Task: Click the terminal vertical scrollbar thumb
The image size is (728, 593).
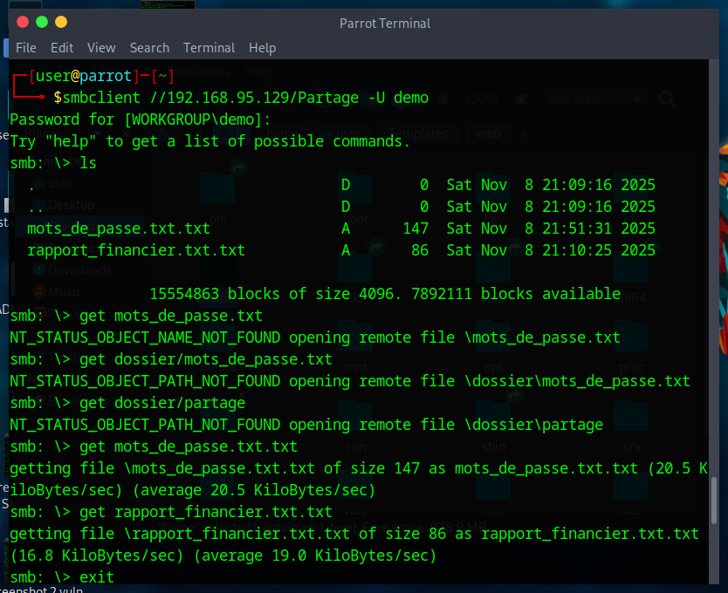Action: coord(714,501)
